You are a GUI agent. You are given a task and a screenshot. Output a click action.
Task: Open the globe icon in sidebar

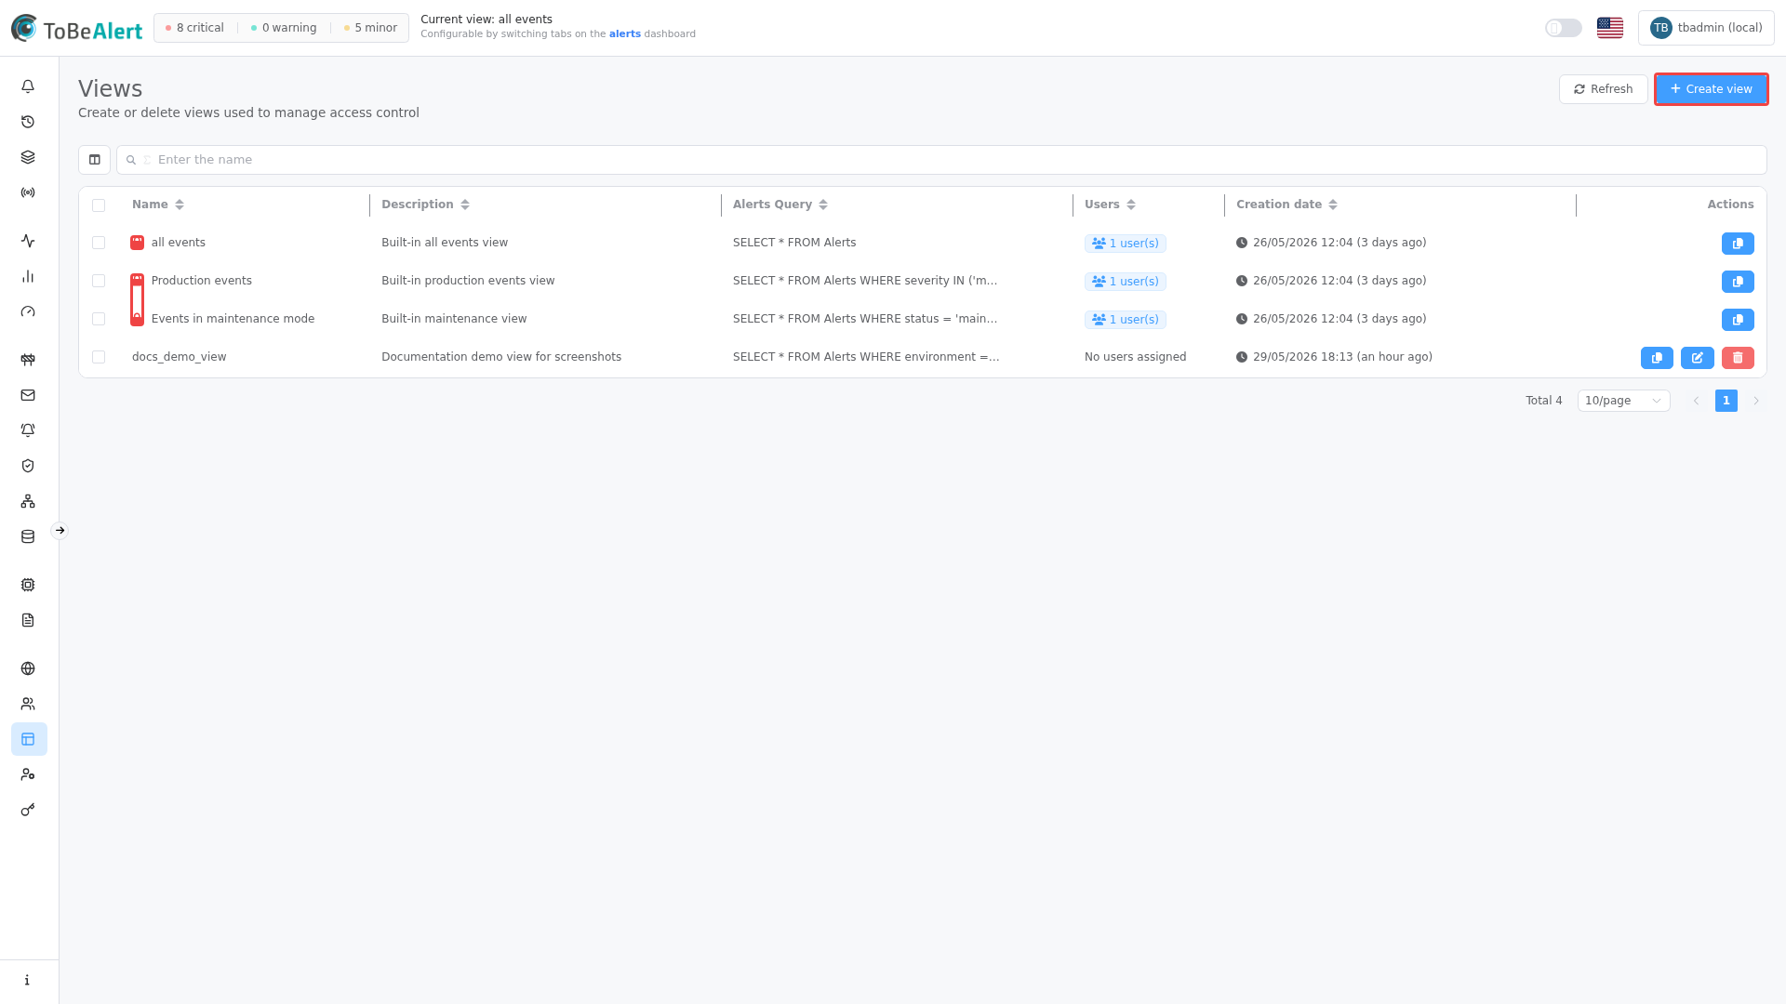click(x=28, y=668)
